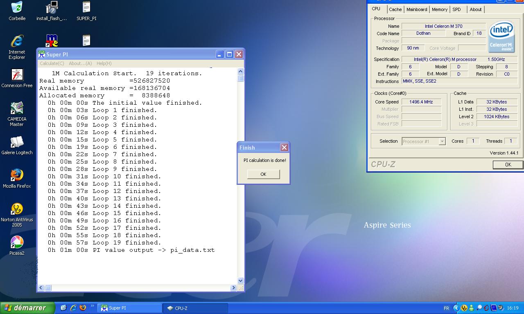The image size is (524, 314).
Task: Click 'Allocated memory = 8388648' line
Action: click(104, 95)
